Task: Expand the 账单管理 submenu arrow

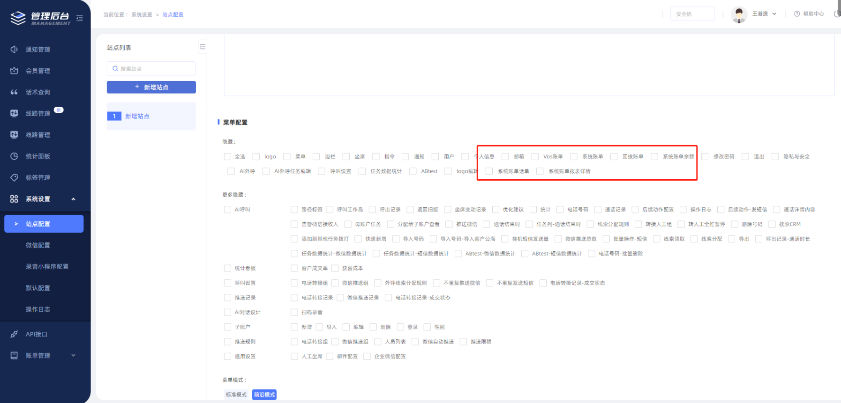Action: (x=73, y=356)
